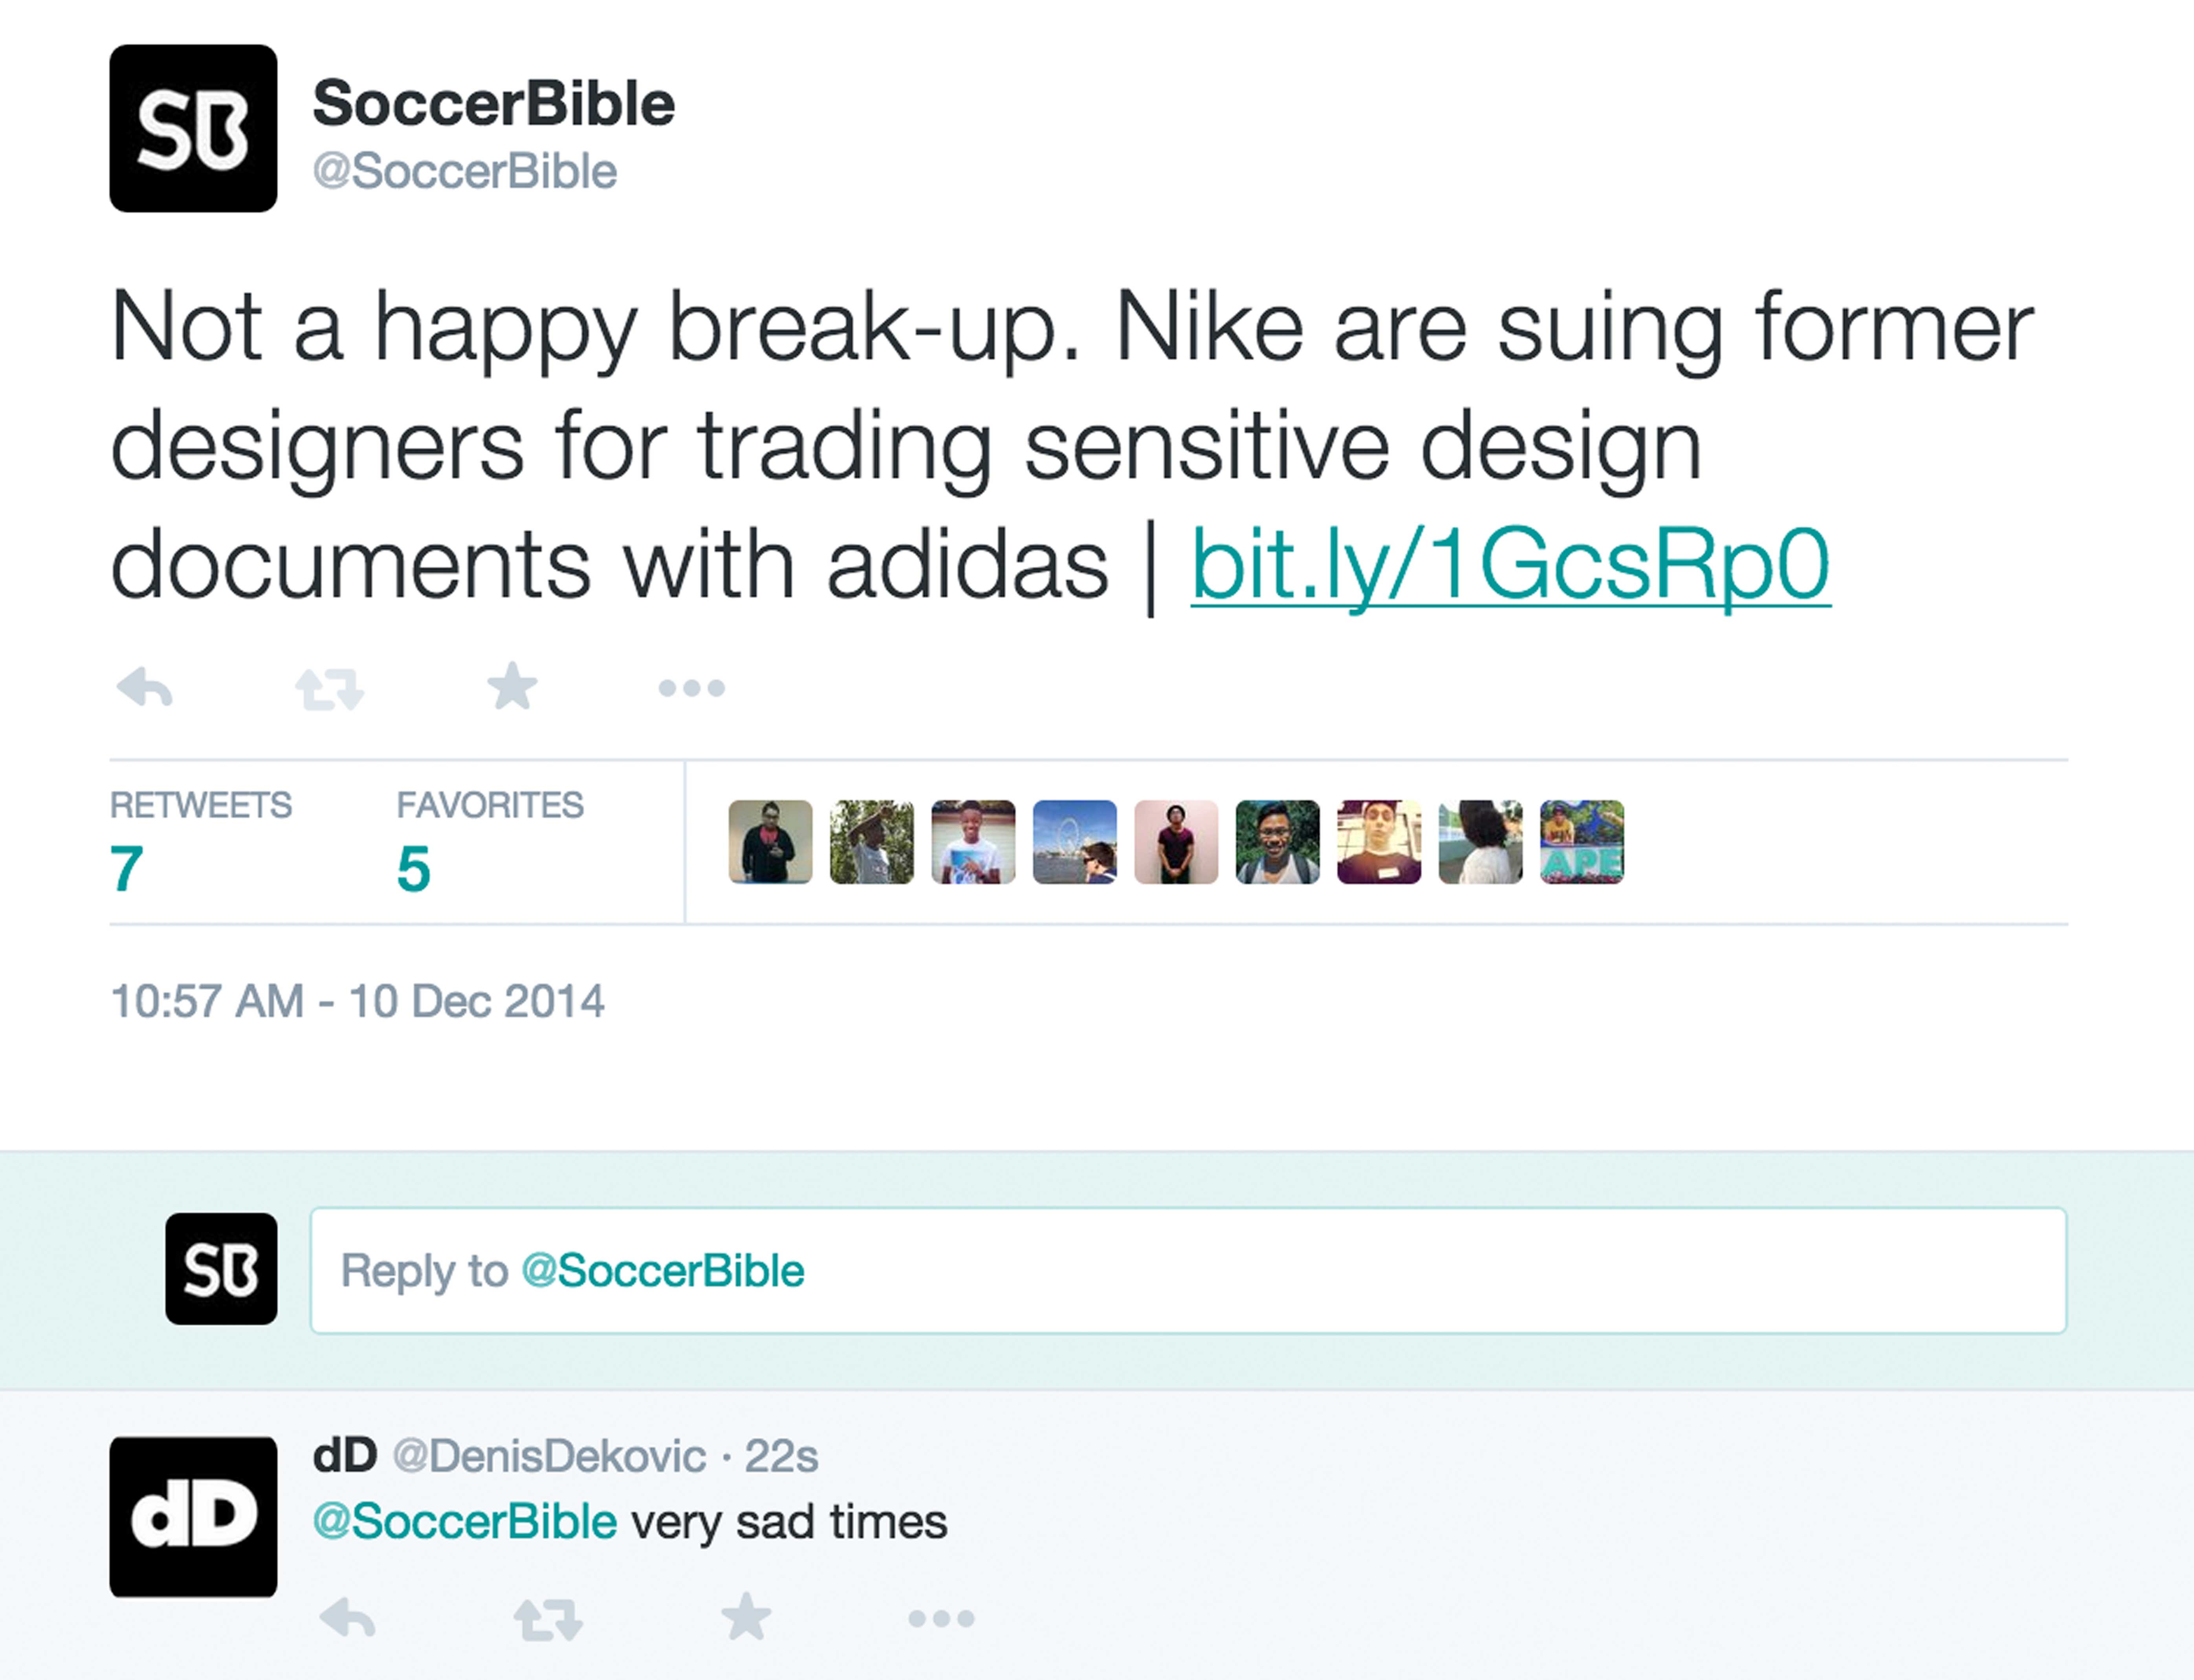Favorite the "very sad times" reply
The height and width of the screenshot is (1680, 2194).
[x=746, y=1617]
